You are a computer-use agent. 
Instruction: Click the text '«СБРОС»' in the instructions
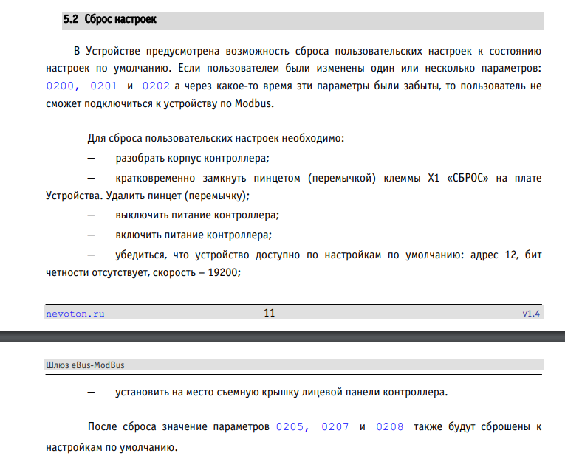click(468, 178)
